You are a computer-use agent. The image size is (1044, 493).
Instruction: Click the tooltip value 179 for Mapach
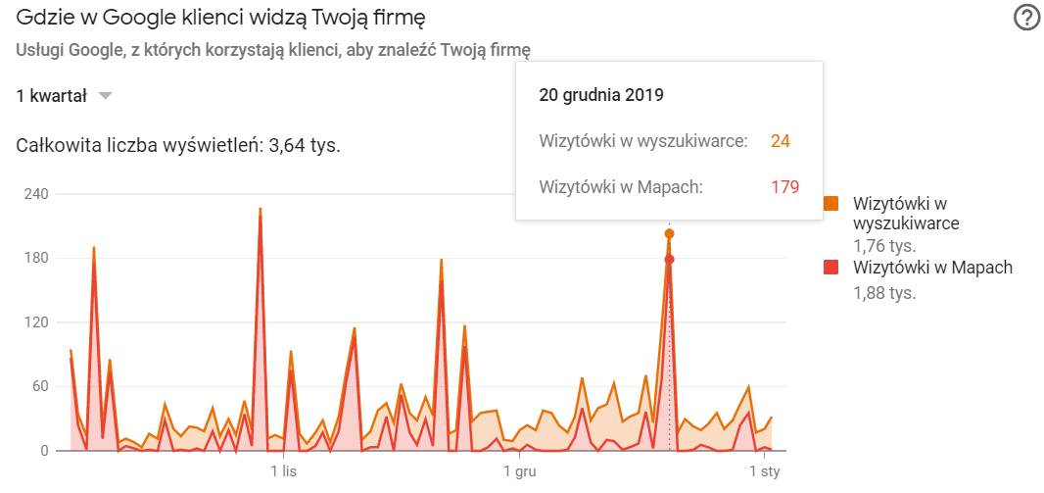coord(784,187)
